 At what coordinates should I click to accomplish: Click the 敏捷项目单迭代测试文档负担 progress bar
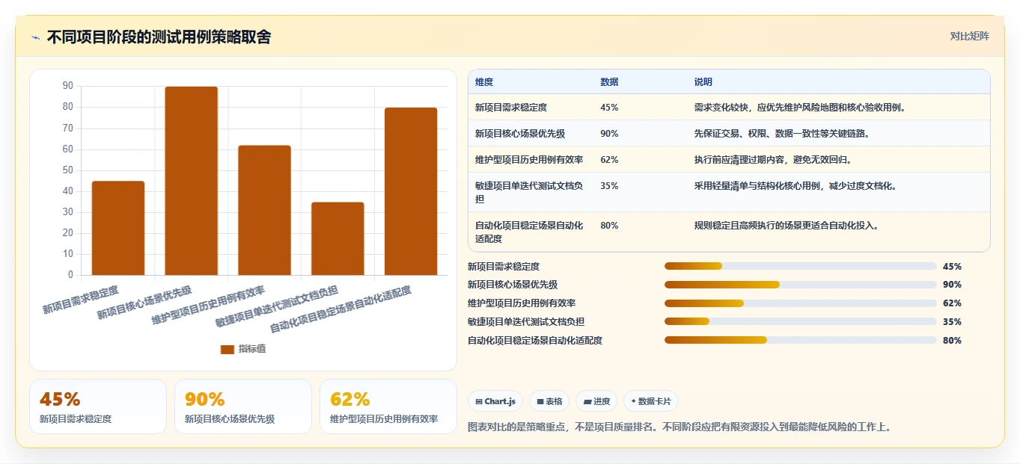pos(800,322)
